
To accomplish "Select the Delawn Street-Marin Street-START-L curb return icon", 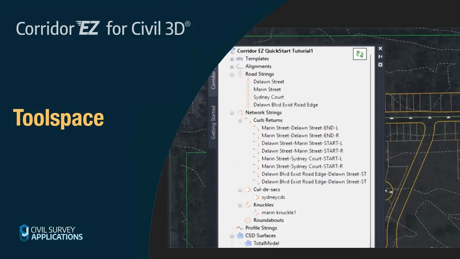I will (256, 144).
